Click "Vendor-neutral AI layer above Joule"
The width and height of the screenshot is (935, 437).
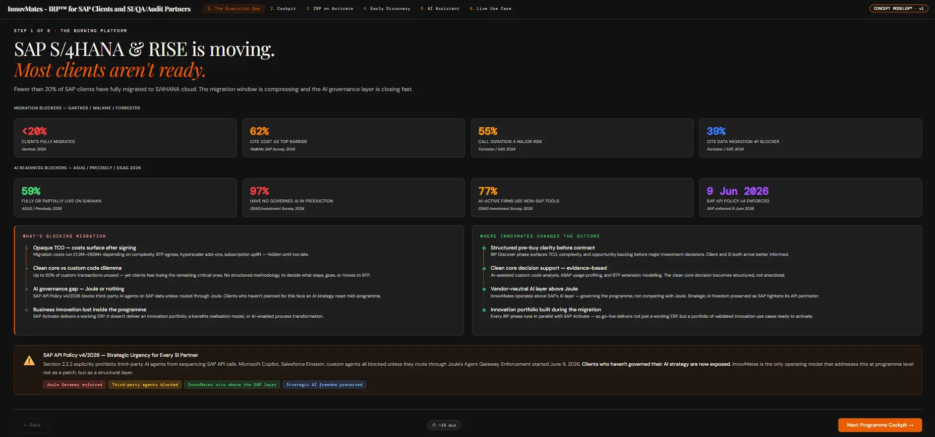tap(534, 289)
